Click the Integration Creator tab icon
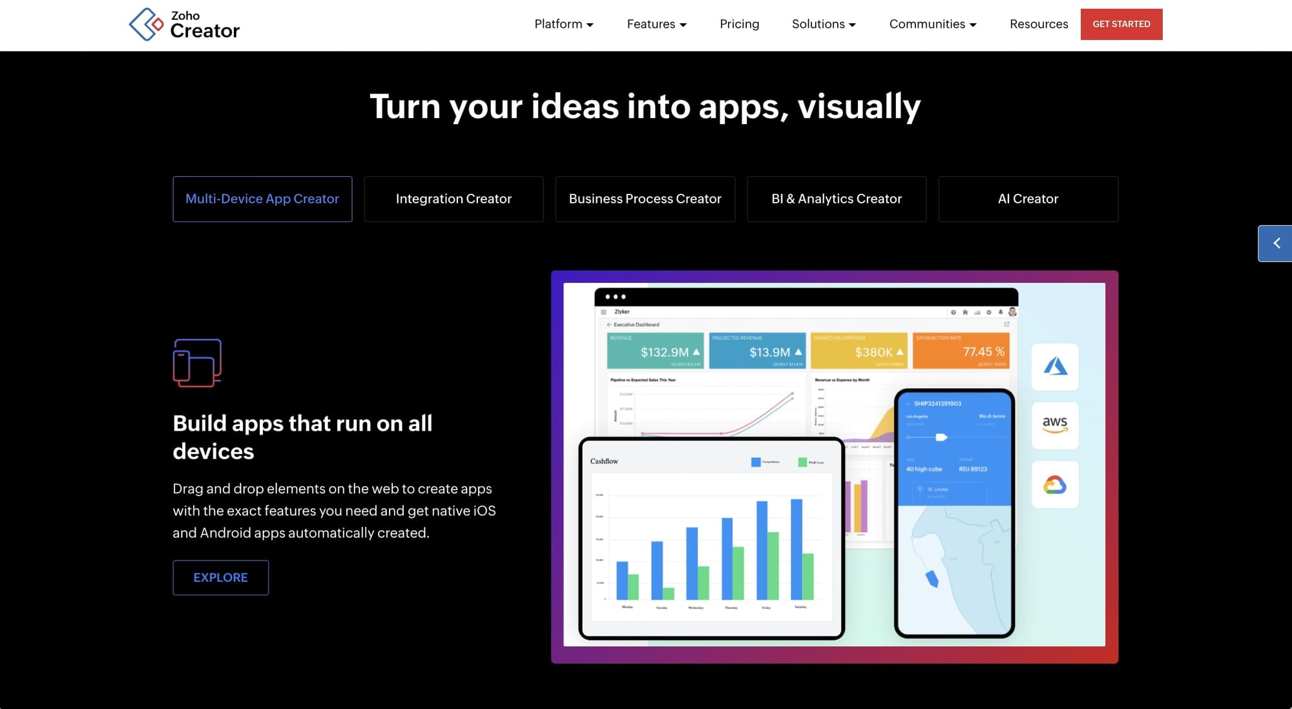Screen dimensions: 1292x709 (x=453, y=198)
